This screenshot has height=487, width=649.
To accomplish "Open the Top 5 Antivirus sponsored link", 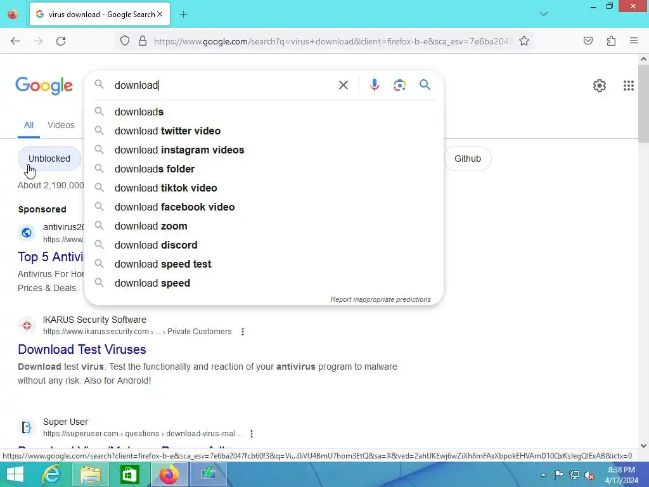I will point(51,257).
